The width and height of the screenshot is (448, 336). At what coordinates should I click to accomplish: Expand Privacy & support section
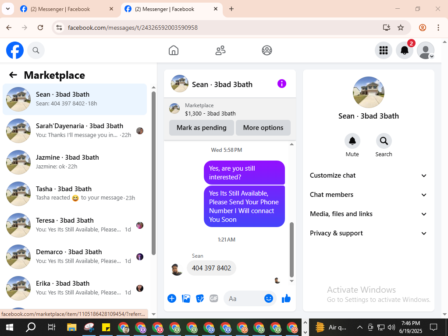(368, 233)
